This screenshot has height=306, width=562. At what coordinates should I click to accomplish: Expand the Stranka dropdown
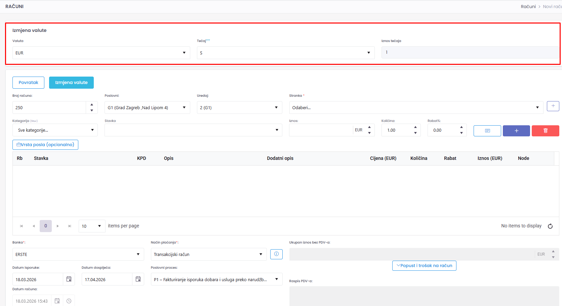click(537, 107)
